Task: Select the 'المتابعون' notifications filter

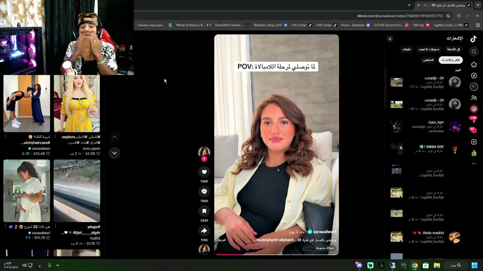Action: click(x=428, y=60)
